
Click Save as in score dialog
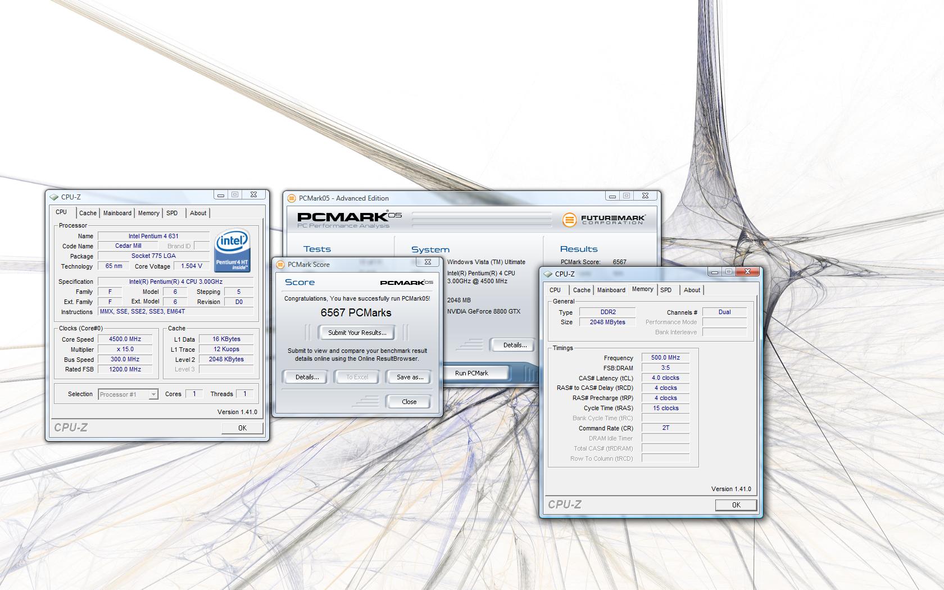tap(410, 377)
